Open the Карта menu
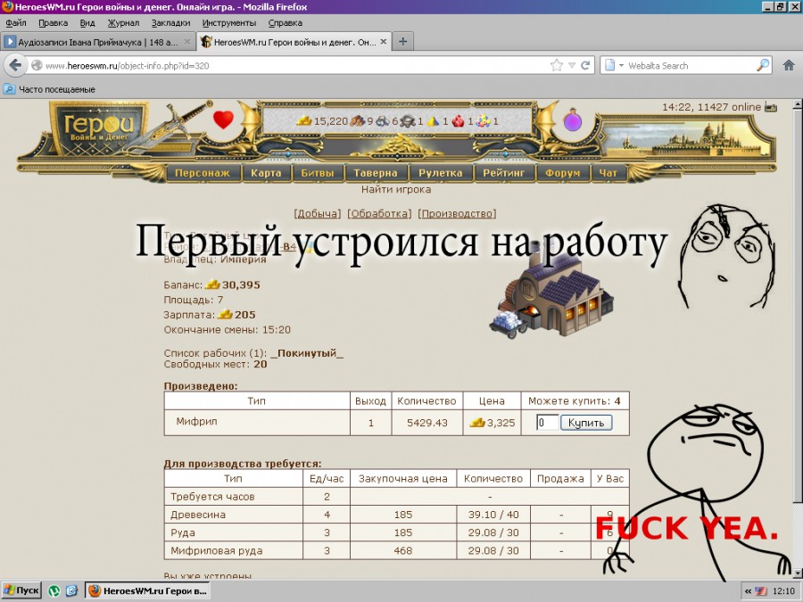Viewport: 803px width, 602px height. point(266,173)
